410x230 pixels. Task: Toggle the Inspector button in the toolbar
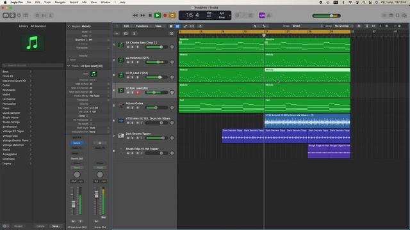click(x=12, y=15)
